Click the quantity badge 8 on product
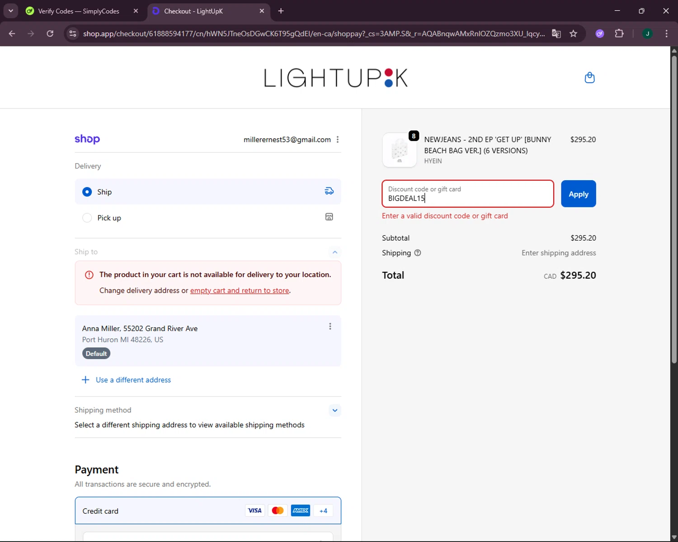 tap(414, 136)
